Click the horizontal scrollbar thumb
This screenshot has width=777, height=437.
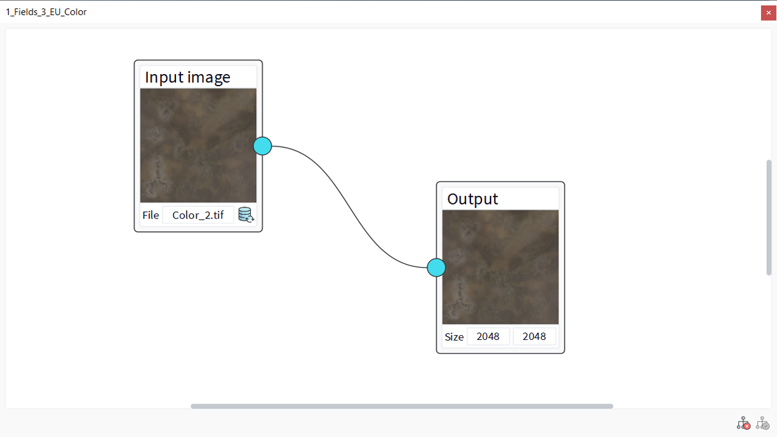[x=401, y=406]
